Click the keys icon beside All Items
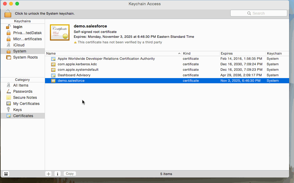The width and height of the screenshot is (294, 183). (9, 85)
